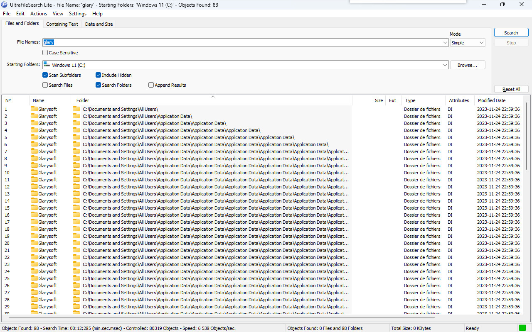Open the Settings menu

tap(78, 14)
